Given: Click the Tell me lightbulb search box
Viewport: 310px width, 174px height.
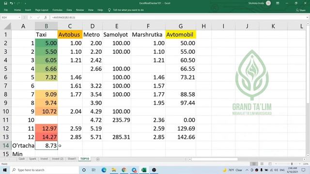Looking at the screenshot, I should [x=126, y=10].
